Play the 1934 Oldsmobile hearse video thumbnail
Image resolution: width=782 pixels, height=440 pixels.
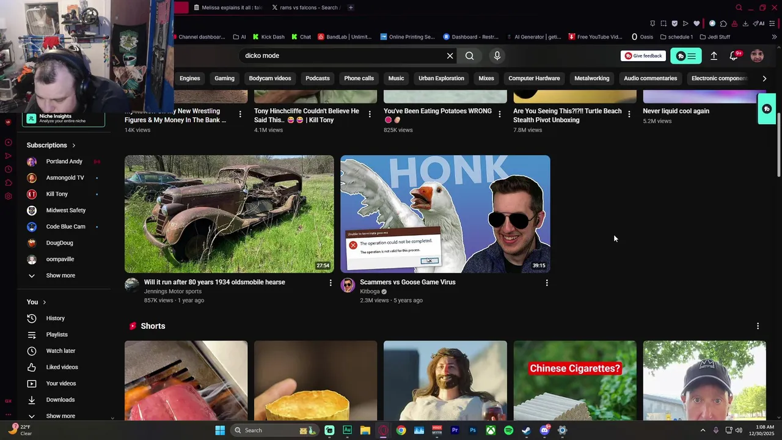pyautogui.click(x=229, y=214)
